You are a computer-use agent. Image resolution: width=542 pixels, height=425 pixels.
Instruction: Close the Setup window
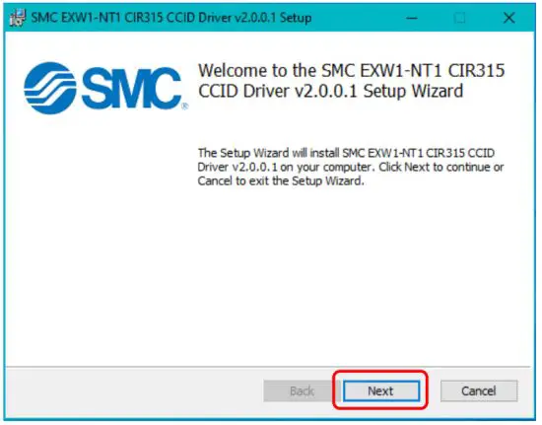pyautogui.click(x=508, y=18)
